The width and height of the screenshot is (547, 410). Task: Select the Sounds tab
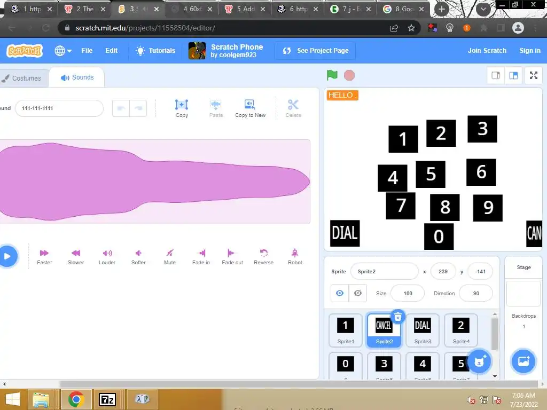point(77,77)
